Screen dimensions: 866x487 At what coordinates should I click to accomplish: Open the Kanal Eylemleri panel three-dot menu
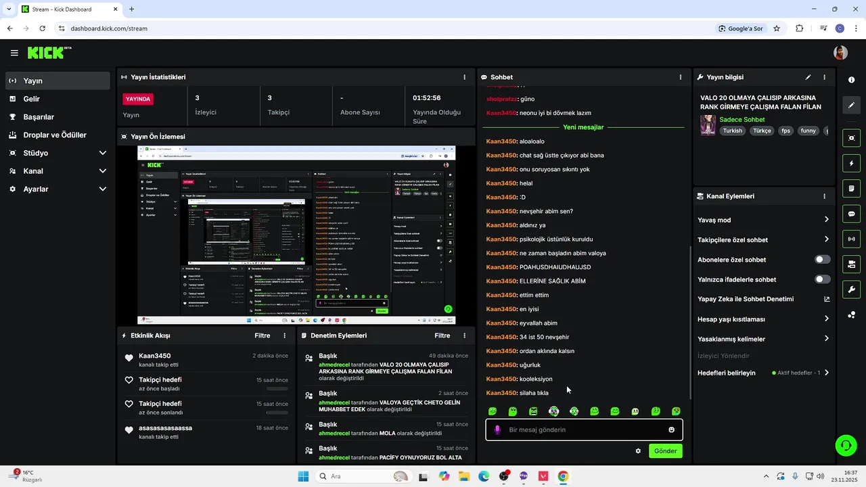click(824, 196)
